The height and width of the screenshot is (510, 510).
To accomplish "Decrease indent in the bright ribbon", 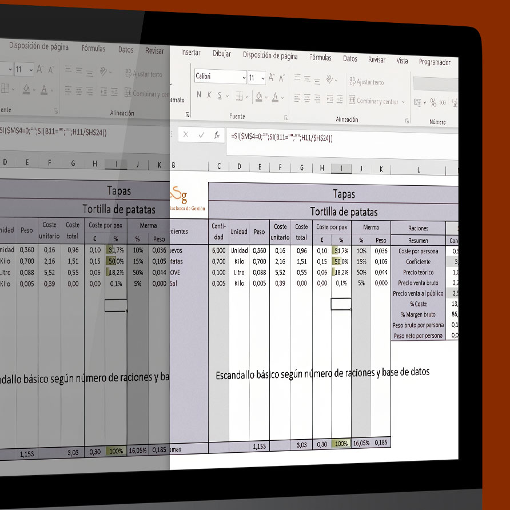I will [330, 99].
